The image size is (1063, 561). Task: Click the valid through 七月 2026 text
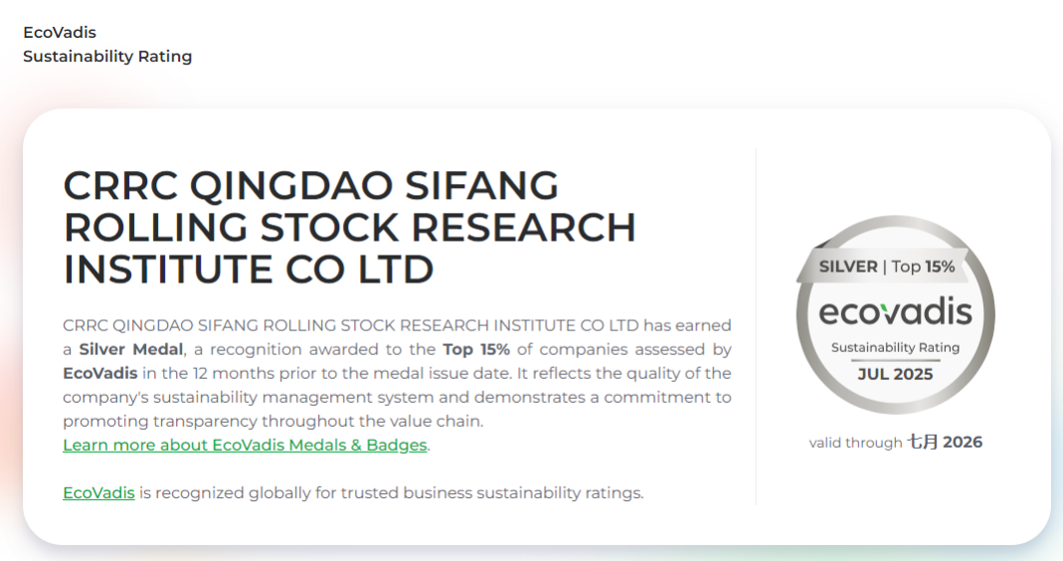(856, 443)
